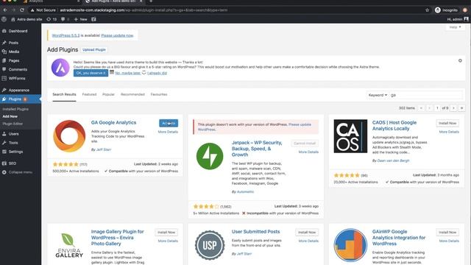The width and height of the screenshot is (471, 265).
Task: Open WPForms in sidebar
Action: [x=17, y=79]
